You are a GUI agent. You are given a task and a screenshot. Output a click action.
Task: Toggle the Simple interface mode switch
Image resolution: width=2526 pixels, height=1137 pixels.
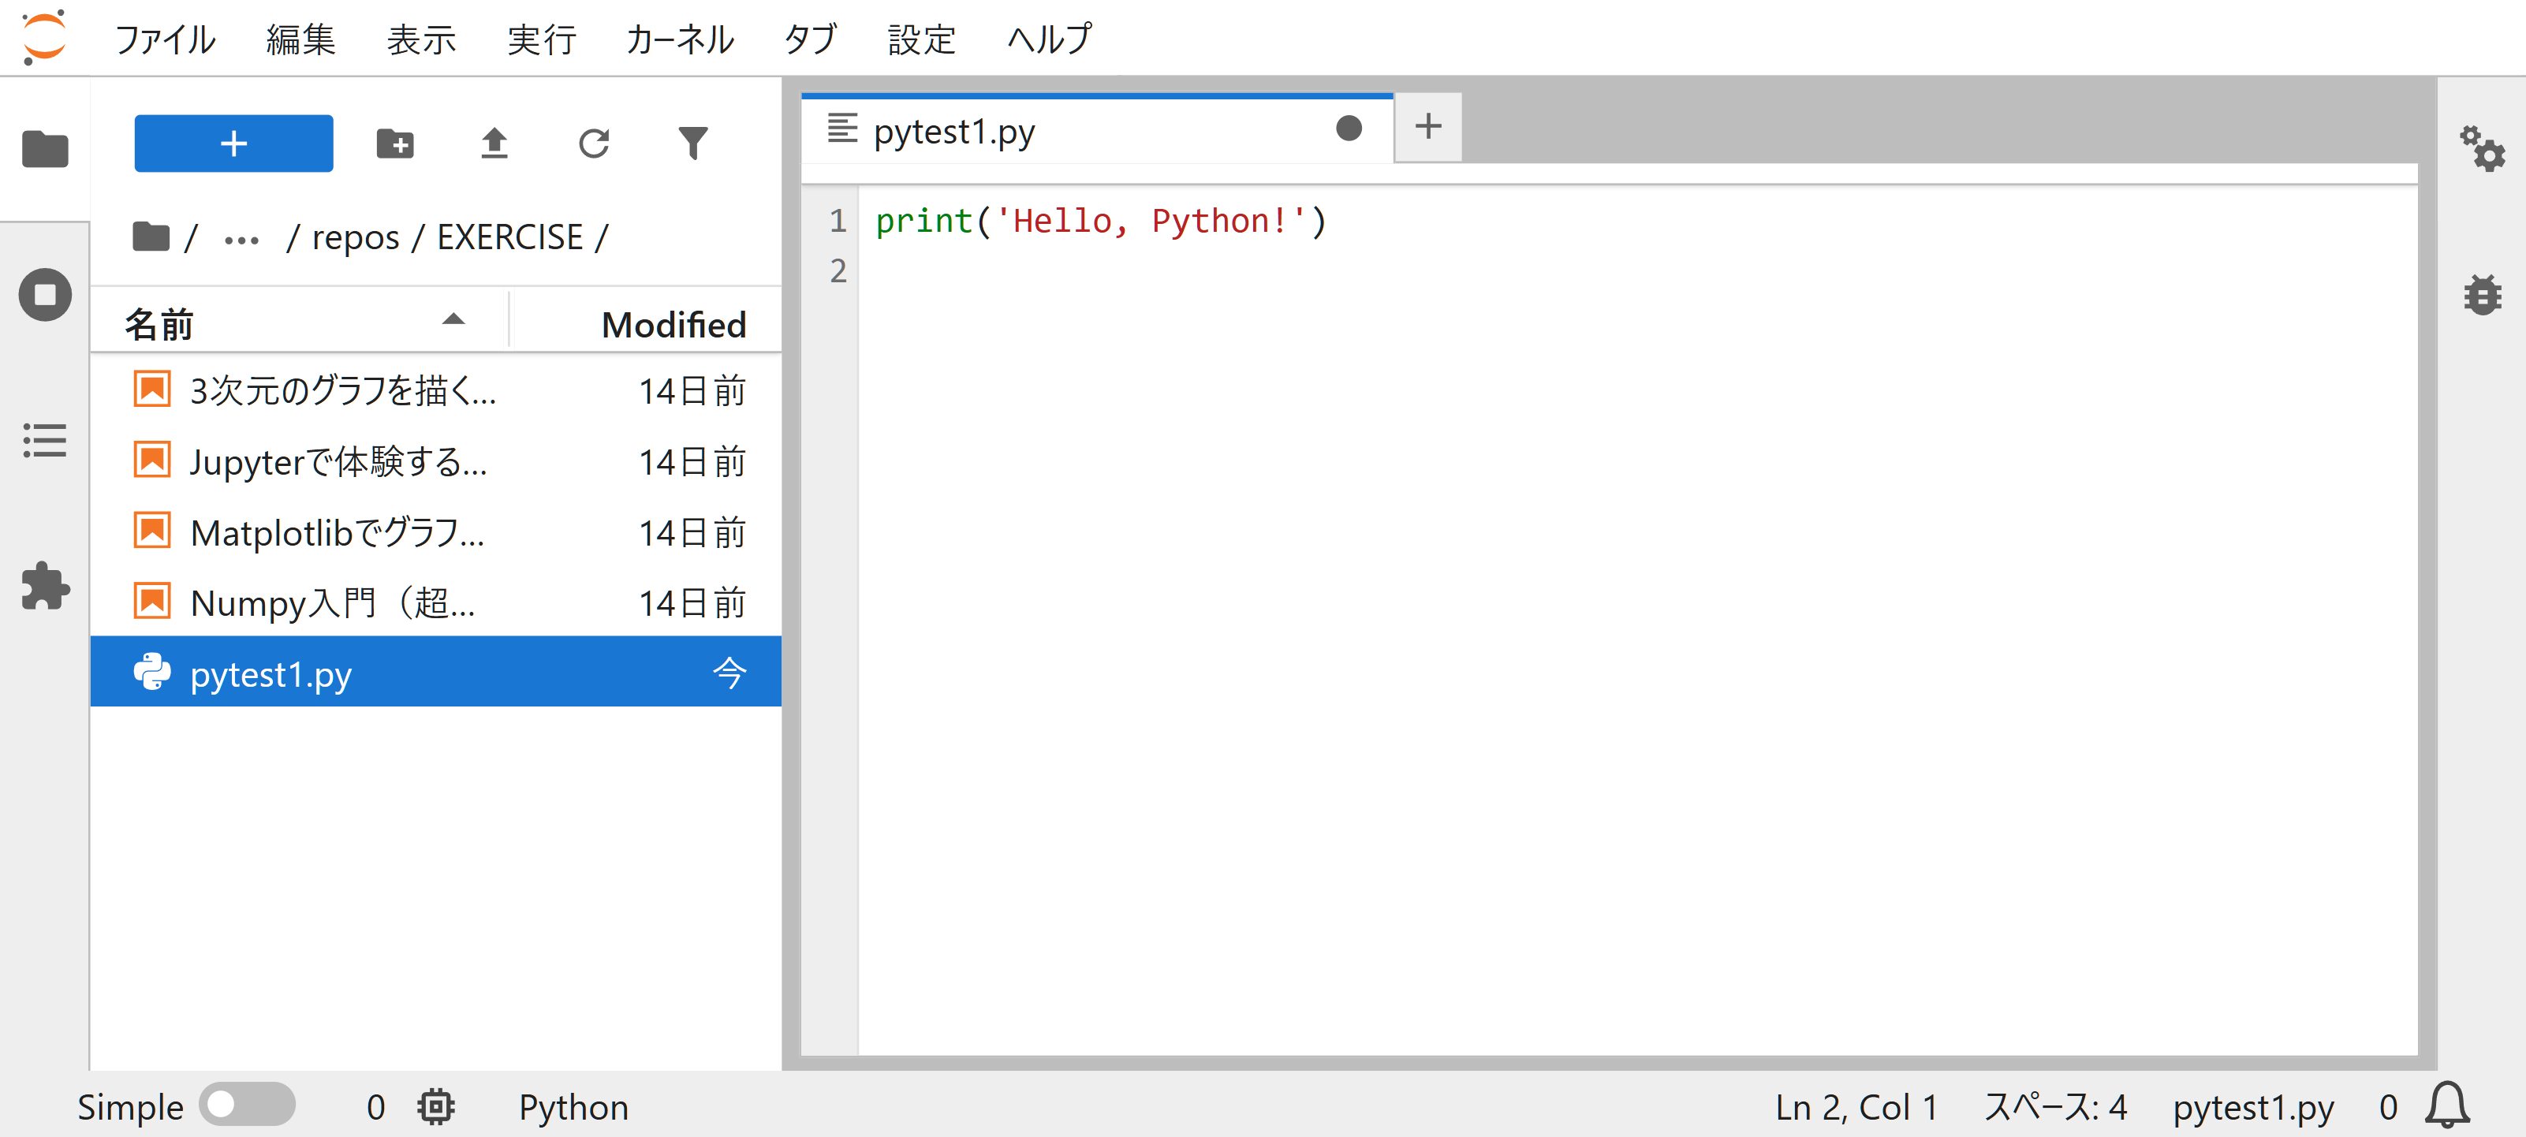coord(248,1105)
